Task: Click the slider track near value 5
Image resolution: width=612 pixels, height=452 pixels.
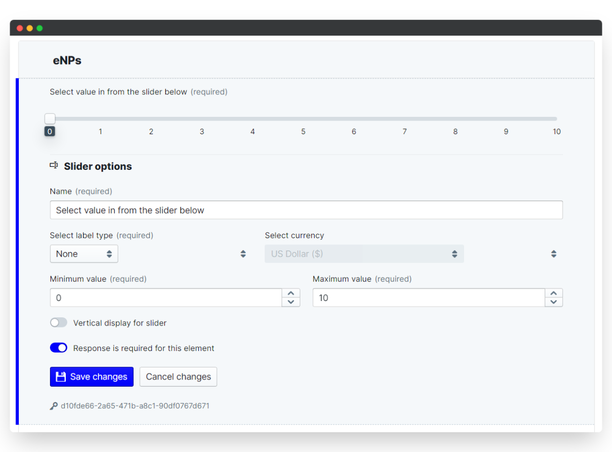Action: pyautogui.click(x=303, y=119)
